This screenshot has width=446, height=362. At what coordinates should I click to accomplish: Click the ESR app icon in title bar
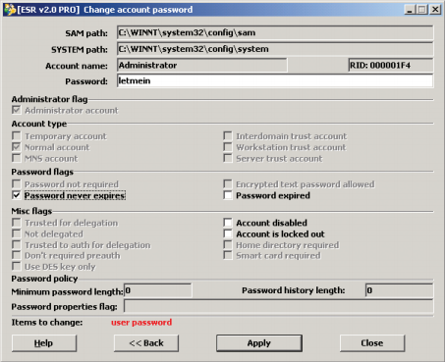click(x=10, y=10)
